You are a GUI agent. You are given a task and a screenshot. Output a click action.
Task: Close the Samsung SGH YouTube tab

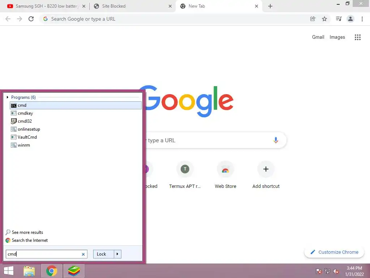pyautogui.click(x=83, y=6)
